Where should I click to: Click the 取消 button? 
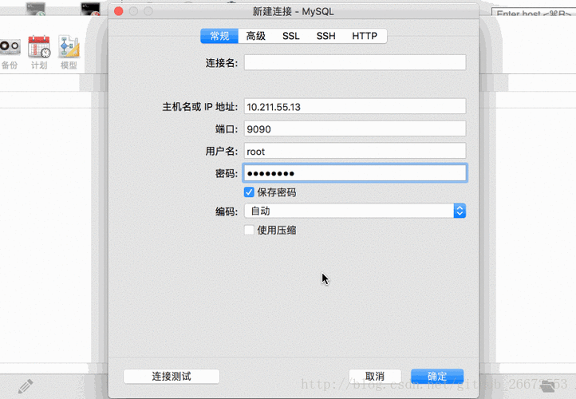375,377
